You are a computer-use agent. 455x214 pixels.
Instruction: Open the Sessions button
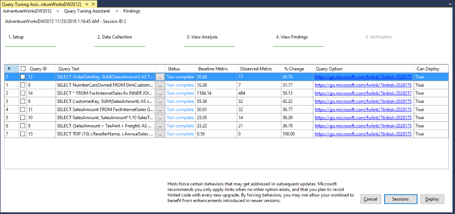pyautogui.click(x=400, y=199)
